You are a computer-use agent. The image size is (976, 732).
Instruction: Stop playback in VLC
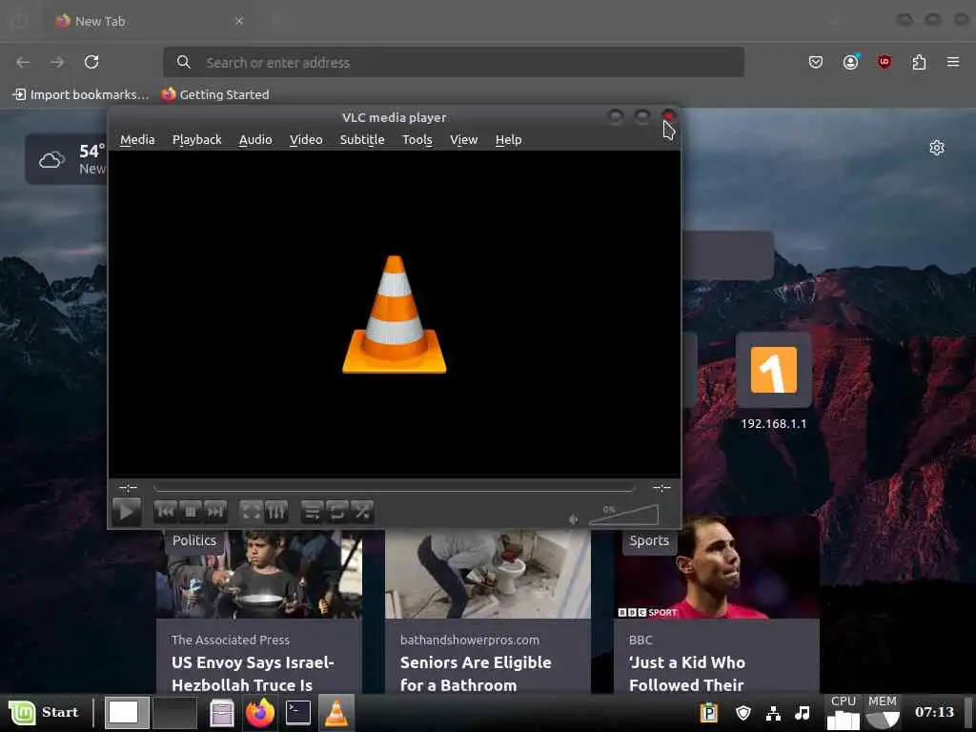[191, 512]
